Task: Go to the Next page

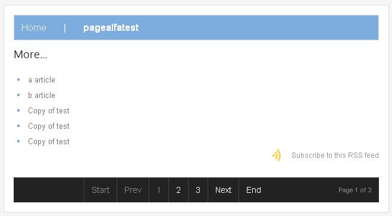Action: [x=224, y=190]
